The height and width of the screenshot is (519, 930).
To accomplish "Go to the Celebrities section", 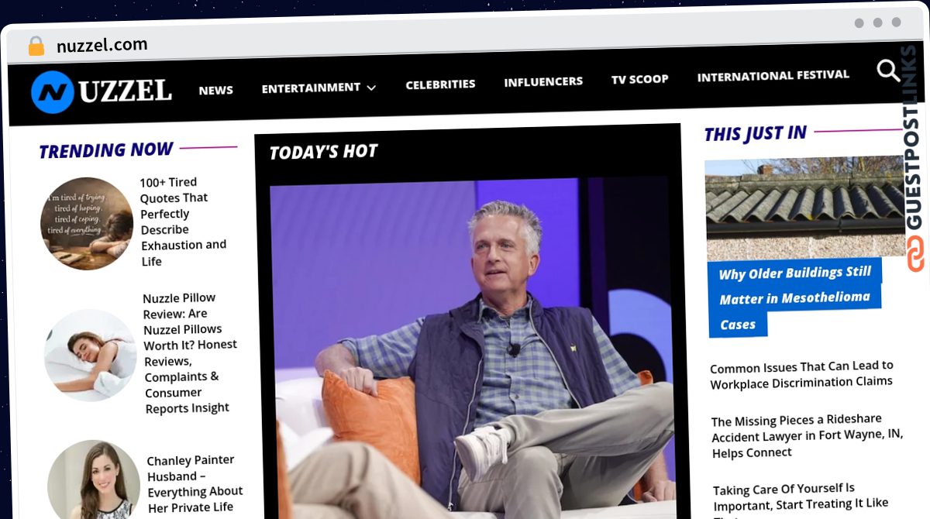I will [440, 84].
